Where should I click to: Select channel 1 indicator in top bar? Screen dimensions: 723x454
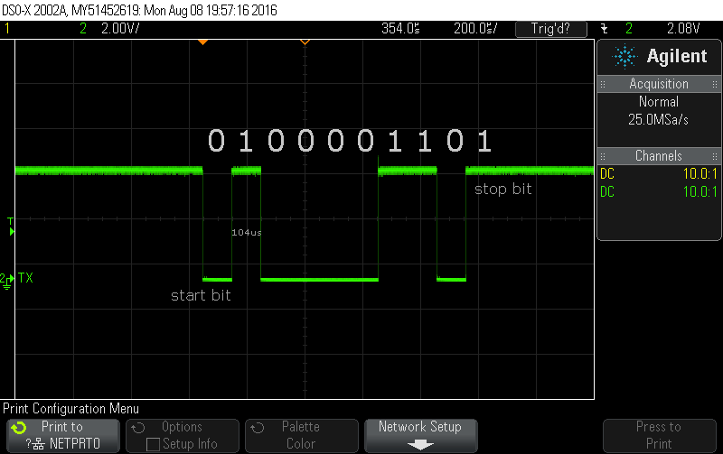[x=7, y=29]
